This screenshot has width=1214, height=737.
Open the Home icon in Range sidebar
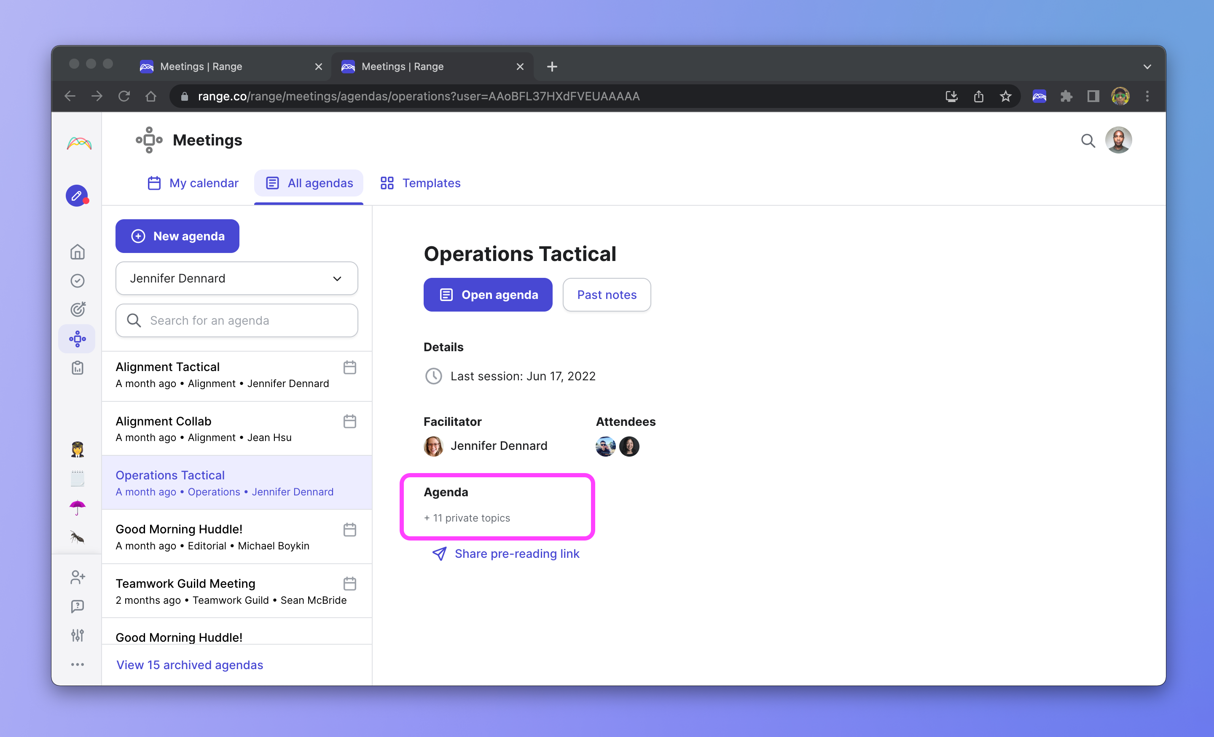(x=78, y=252)
